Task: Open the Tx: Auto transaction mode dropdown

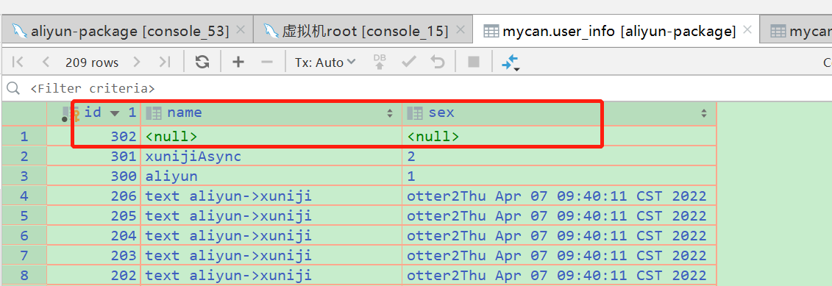Action: pyautogui.click(x=325, y=62)
